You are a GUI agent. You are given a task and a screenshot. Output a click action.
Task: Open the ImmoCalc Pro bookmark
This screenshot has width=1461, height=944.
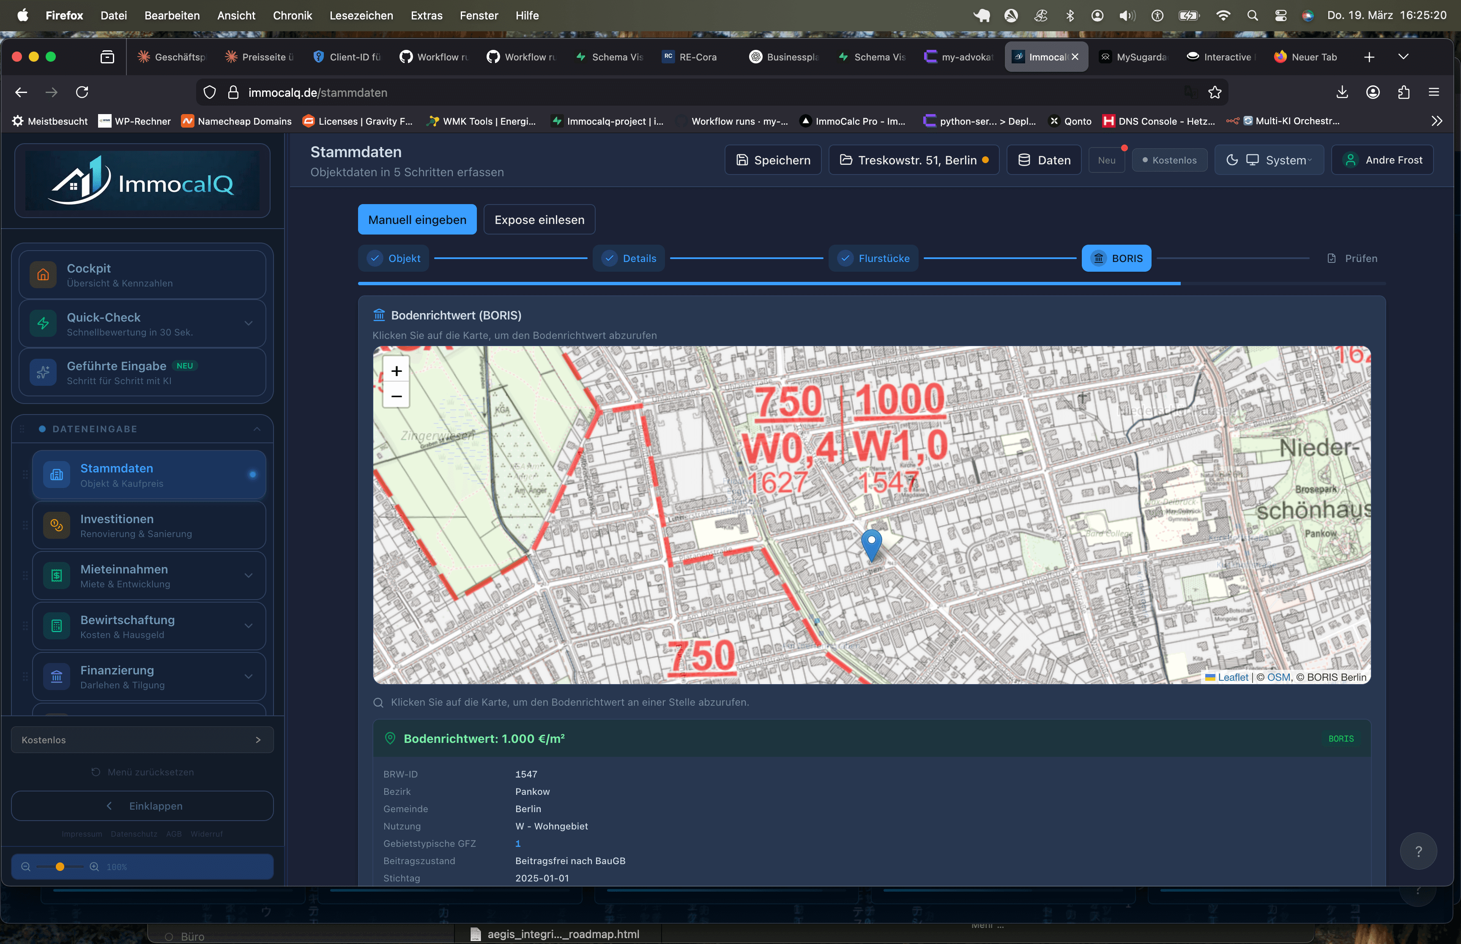pyautogui.click(x=852, y=121)
